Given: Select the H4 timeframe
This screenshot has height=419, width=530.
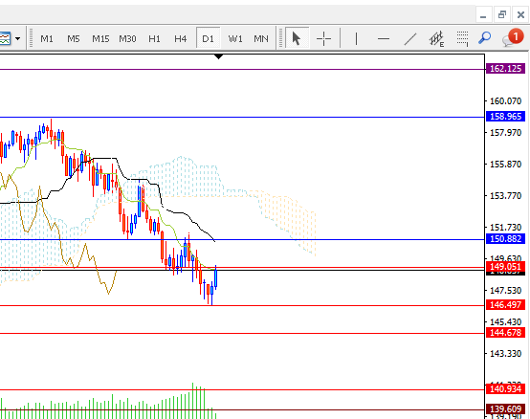Looking at the screenshot, I should pyautogui.click(x=181, y=38).
